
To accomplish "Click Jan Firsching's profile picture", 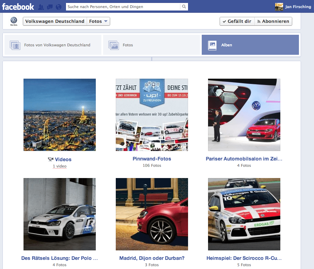I will click(x=279, y=7).
